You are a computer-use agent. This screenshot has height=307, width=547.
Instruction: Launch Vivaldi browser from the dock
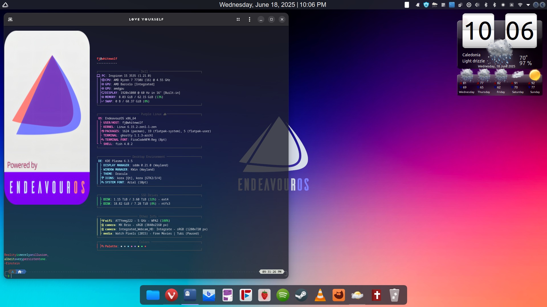click(172, 295)
